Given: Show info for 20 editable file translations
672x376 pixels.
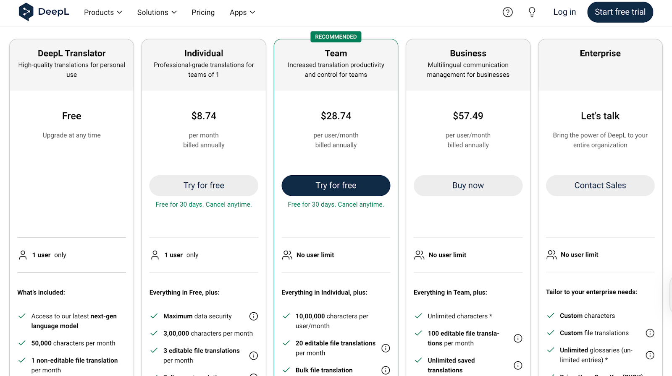Looking at the screenshot, I should [x=386, y=348].
